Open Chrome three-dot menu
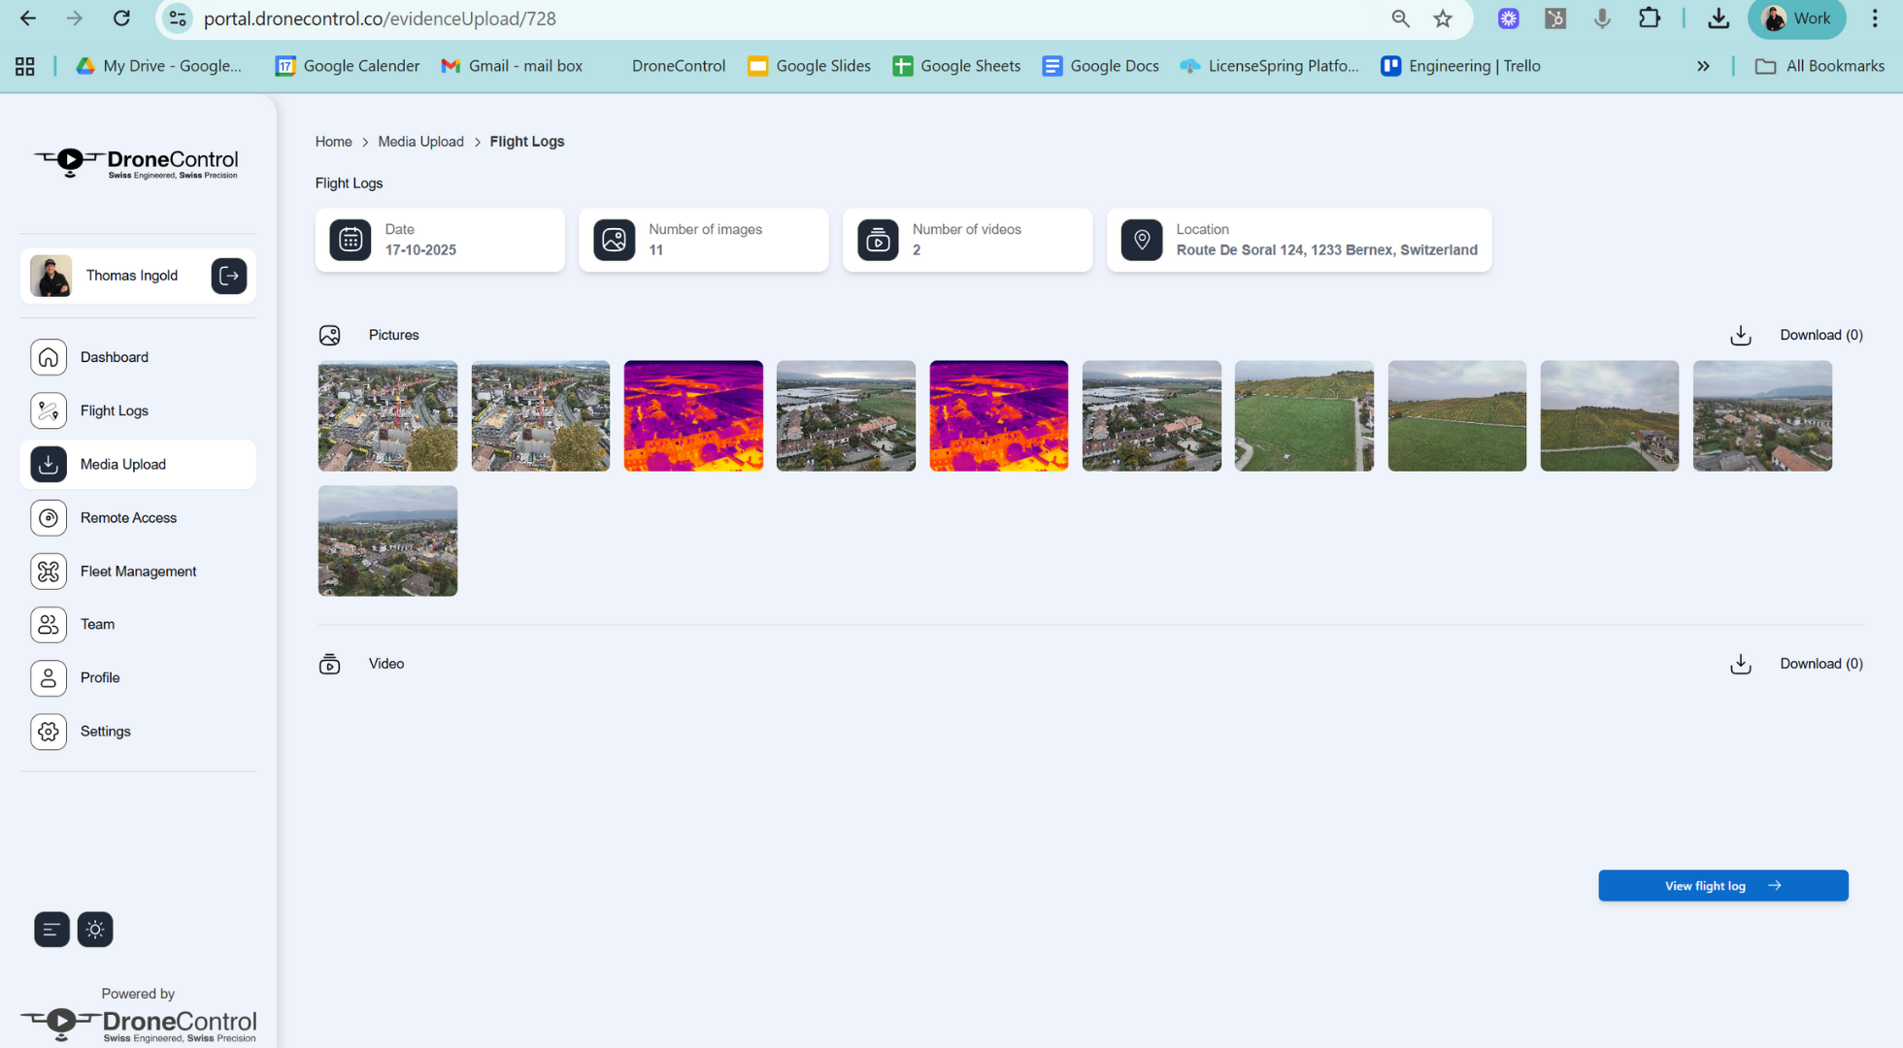1903x1048 pixels. click(1875, 18)
